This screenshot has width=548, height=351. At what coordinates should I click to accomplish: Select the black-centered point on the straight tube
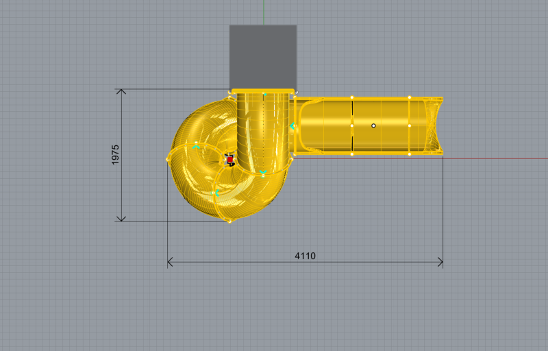(x=373, y=125)
